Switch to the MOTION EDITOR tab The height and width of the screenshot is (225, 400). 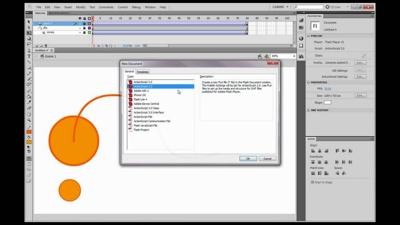point(59,13)
